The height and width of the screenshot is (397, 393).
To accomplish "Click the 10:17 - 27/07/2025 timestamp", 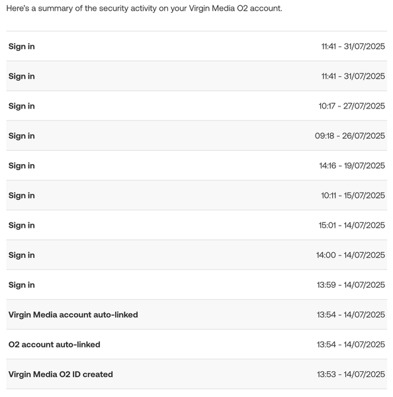I will click(x=351, y=106).
